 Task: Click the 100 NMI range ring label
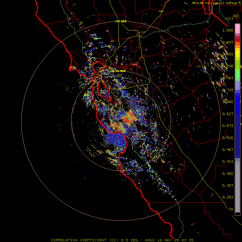click(121, 21)
